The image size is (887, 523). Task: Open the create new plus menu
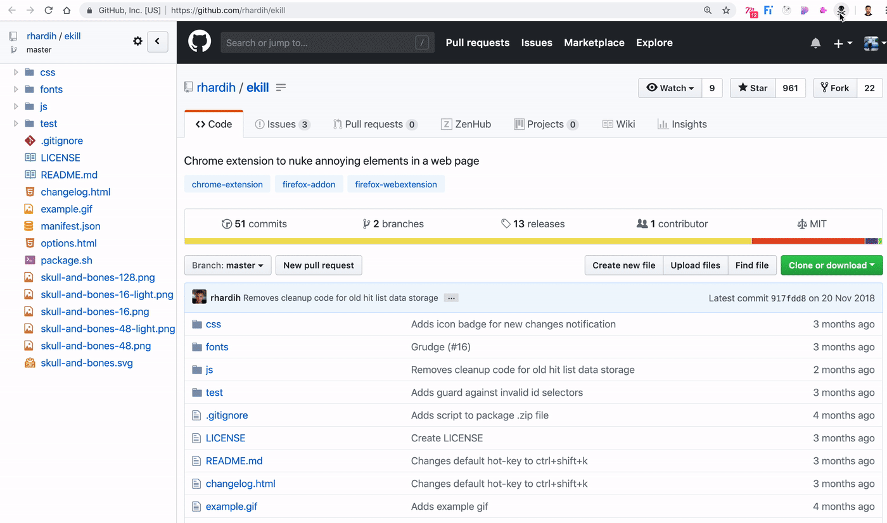843,43
